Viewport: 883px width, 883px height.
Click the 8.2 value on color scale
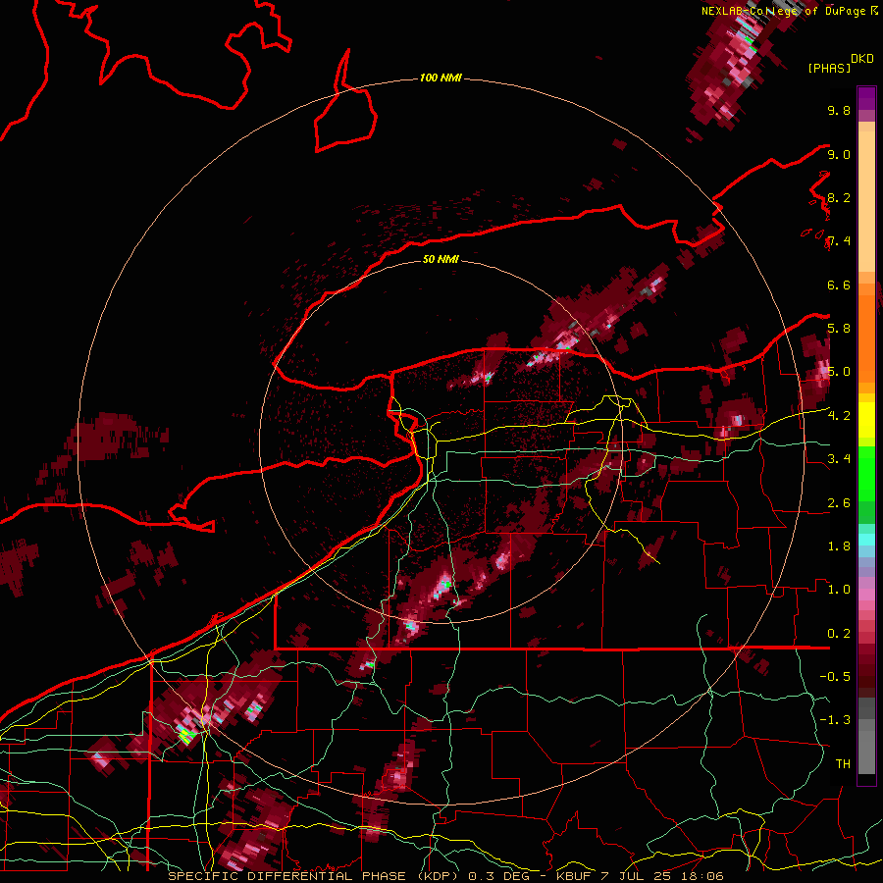click(839, 197)
